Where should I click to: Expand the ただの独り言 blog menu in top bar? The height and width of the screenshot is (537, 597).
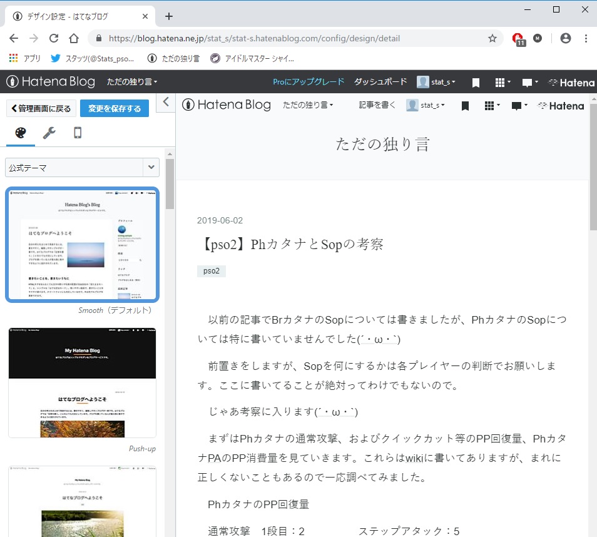point(132,81)
